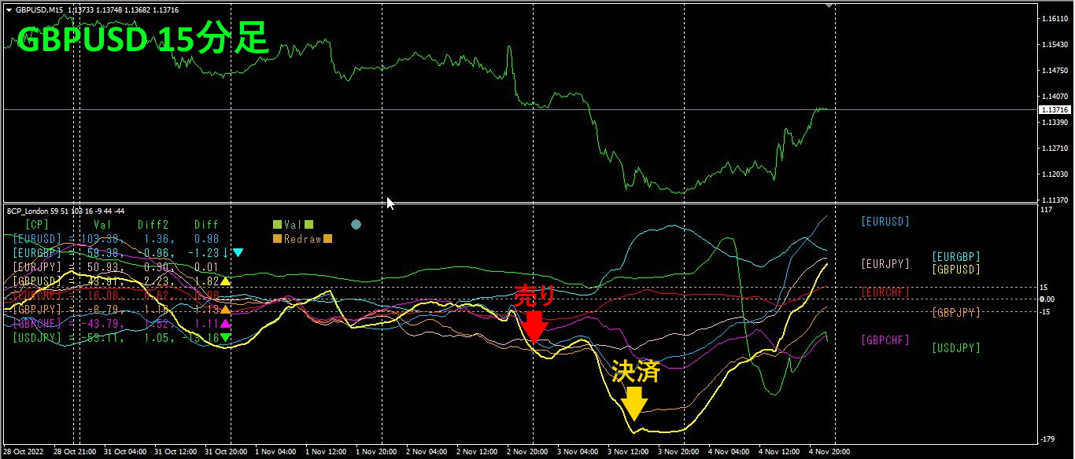This screenshot has width=1075, height=459.
Task: Click the gray chart shift triangle marker
Action: 828,5
